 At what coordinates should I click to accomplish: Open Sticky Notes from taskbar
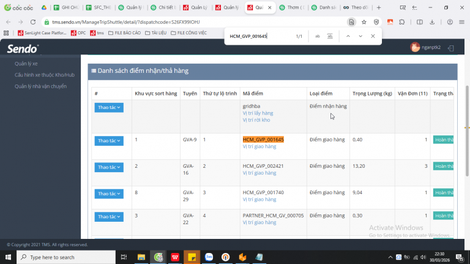pyautogui.click(x=192, y=257)
